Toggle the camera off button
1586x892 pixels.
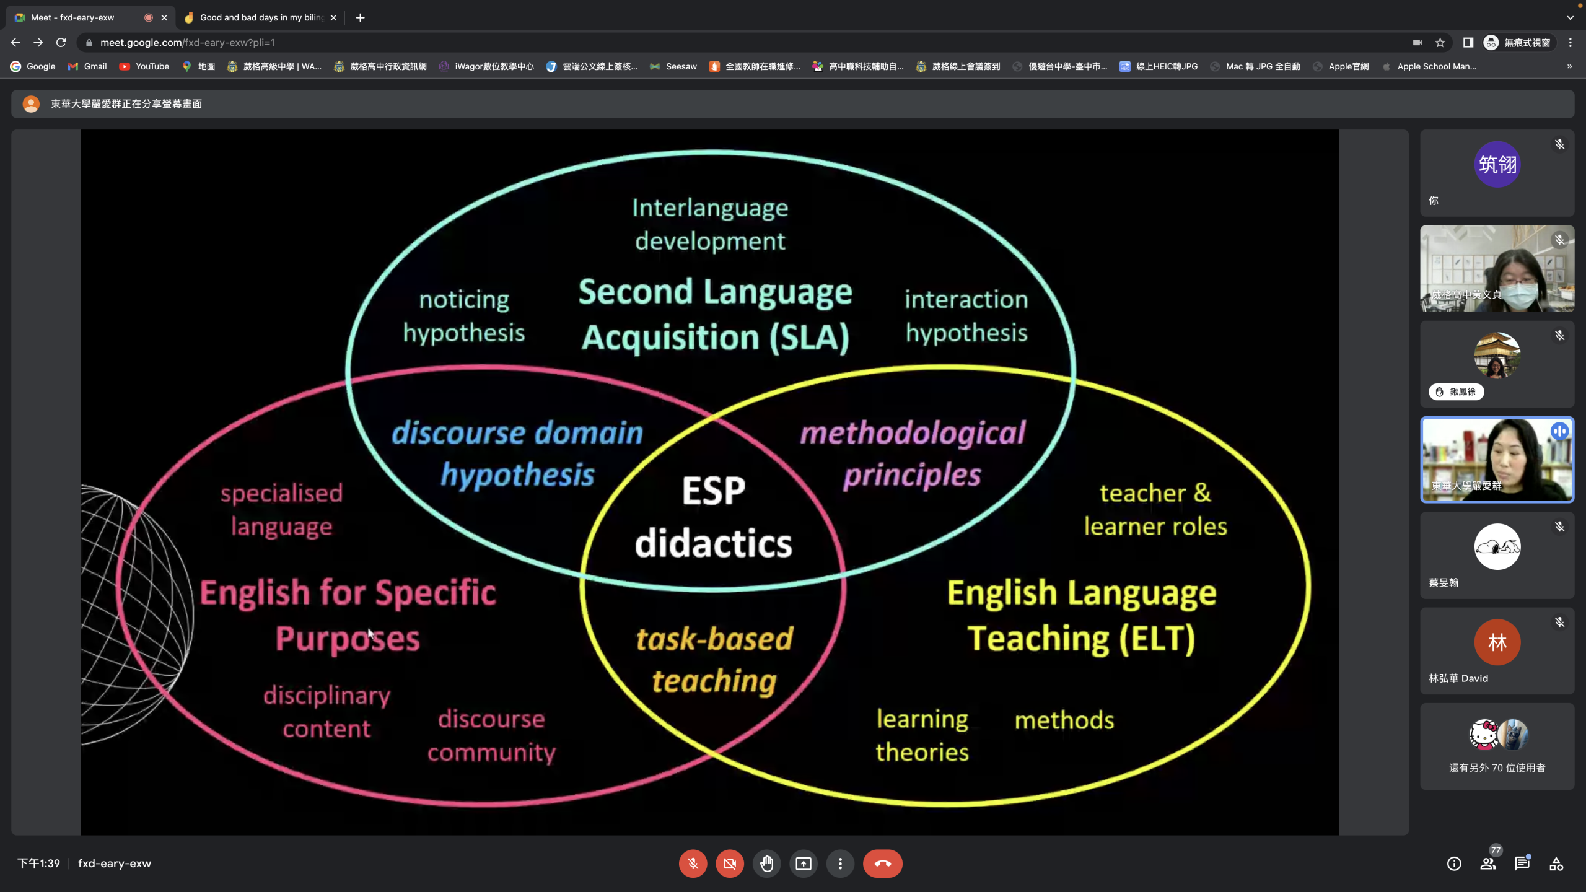(730, 864)
